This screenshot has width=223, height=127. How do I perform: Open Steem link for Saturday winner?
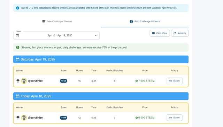tap(175, 81)
